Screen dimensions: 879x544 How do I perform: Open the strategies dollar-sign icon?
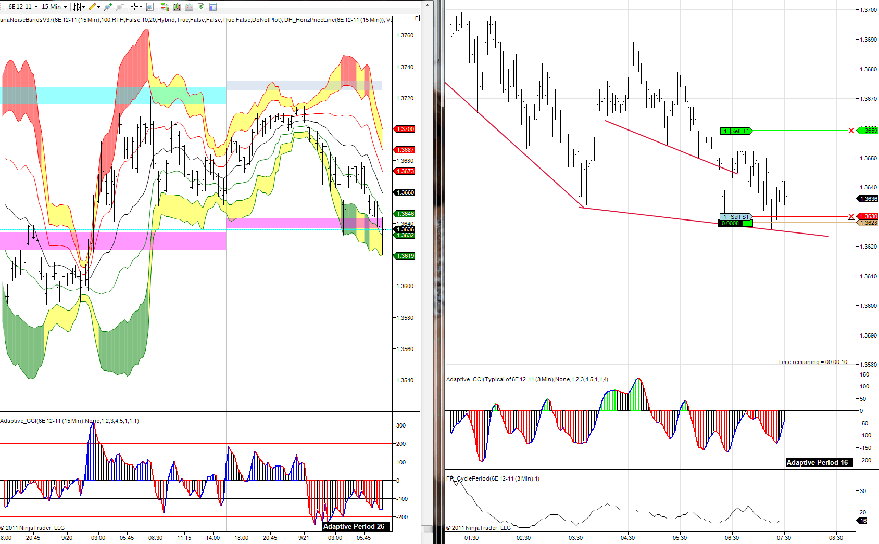(200, 7)
